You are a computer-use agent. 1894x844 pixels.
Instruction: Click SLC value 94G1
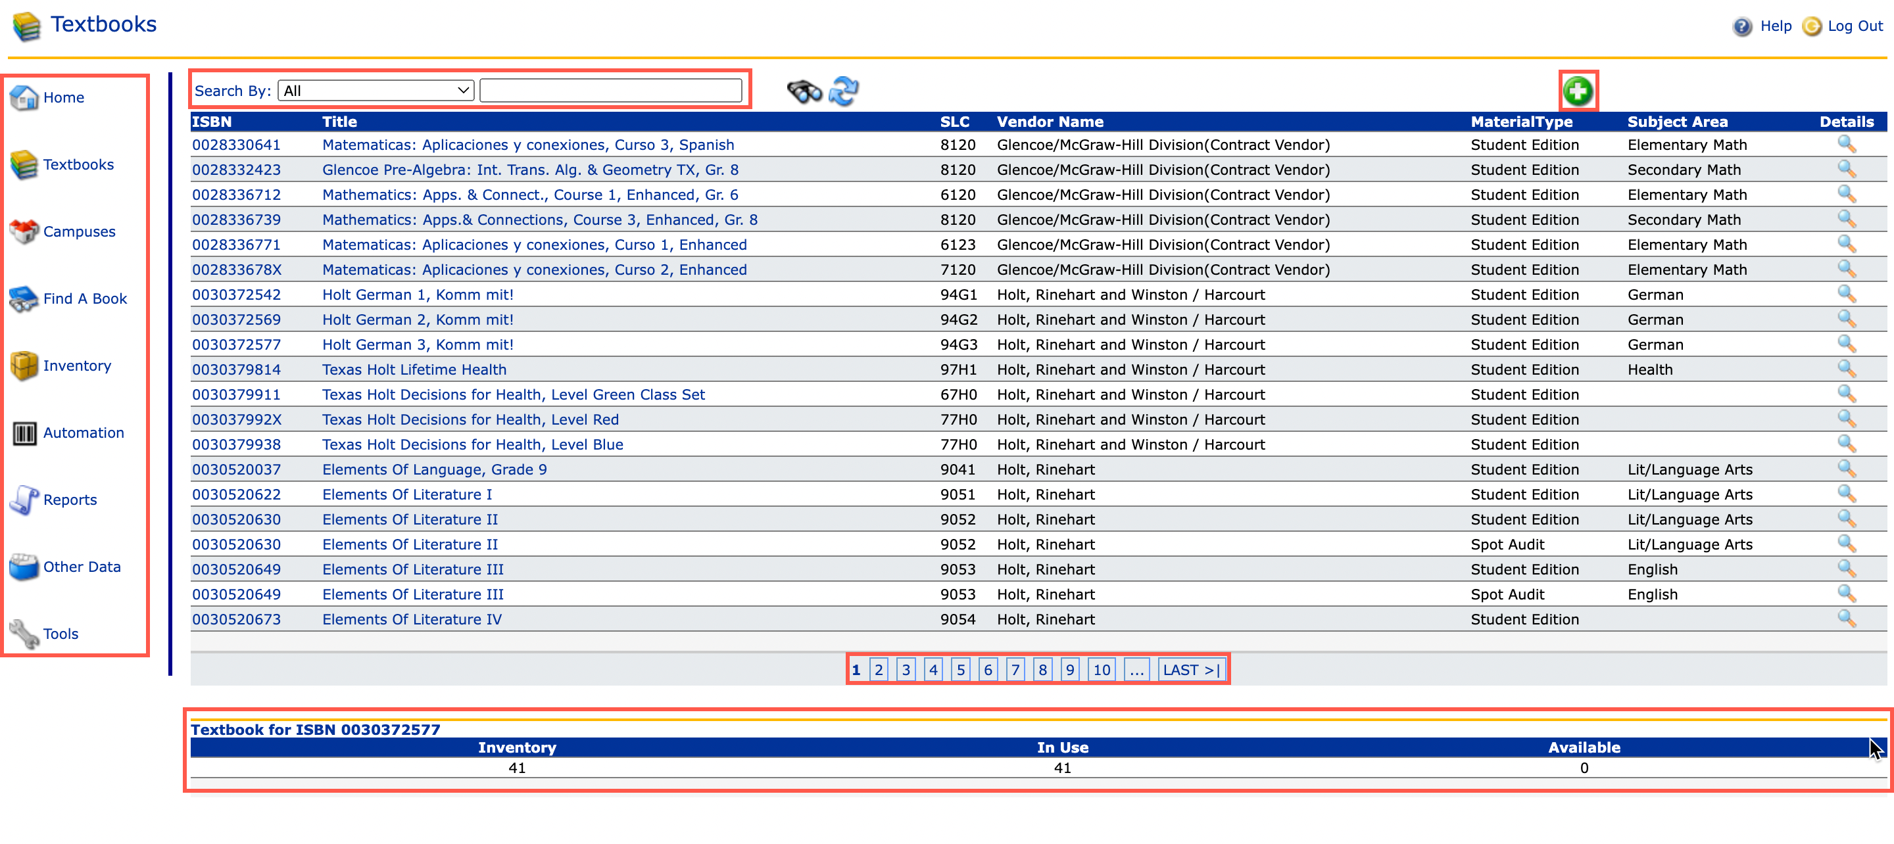tap(958, 294)
